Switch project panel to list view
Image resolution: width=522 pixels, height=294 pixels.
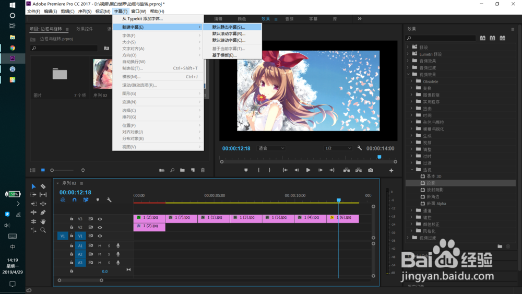32,170
